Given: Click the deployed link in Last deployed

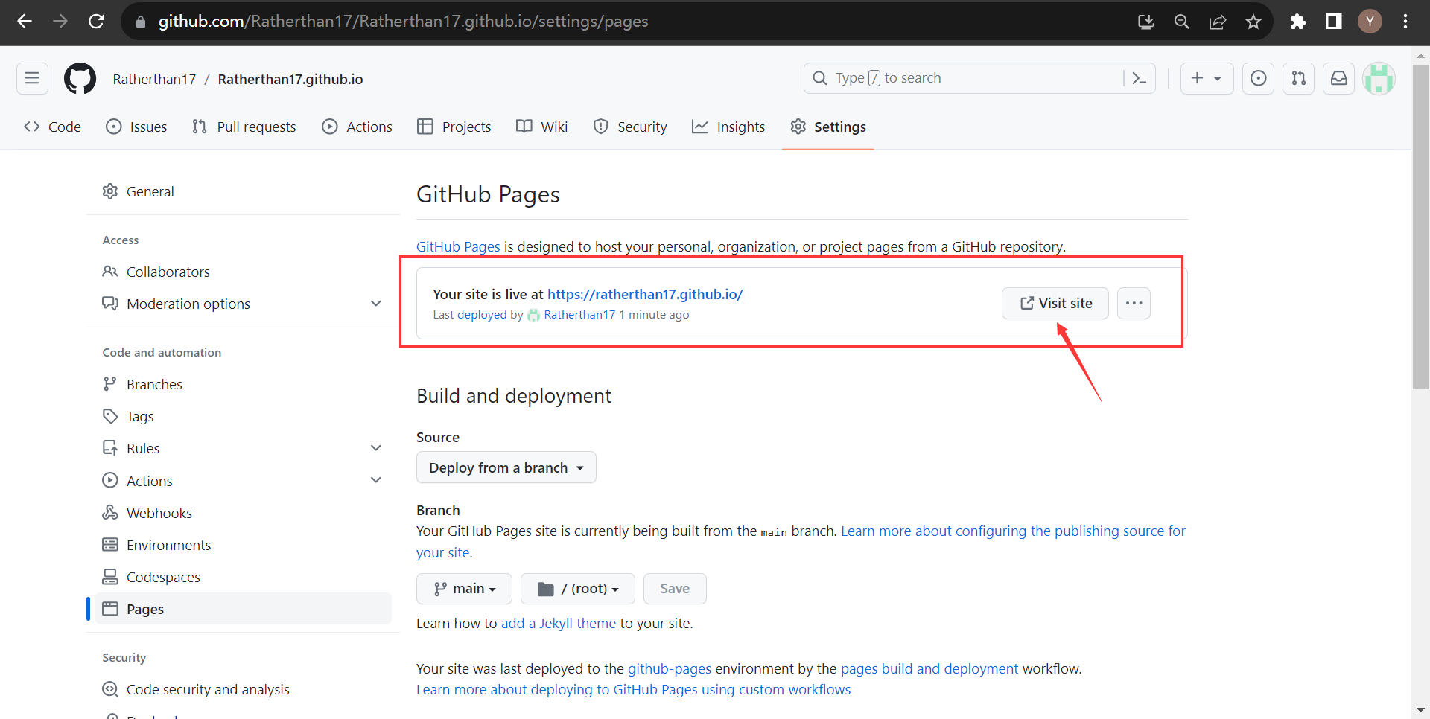Looking at the screenshot, I should pos(482,315).
